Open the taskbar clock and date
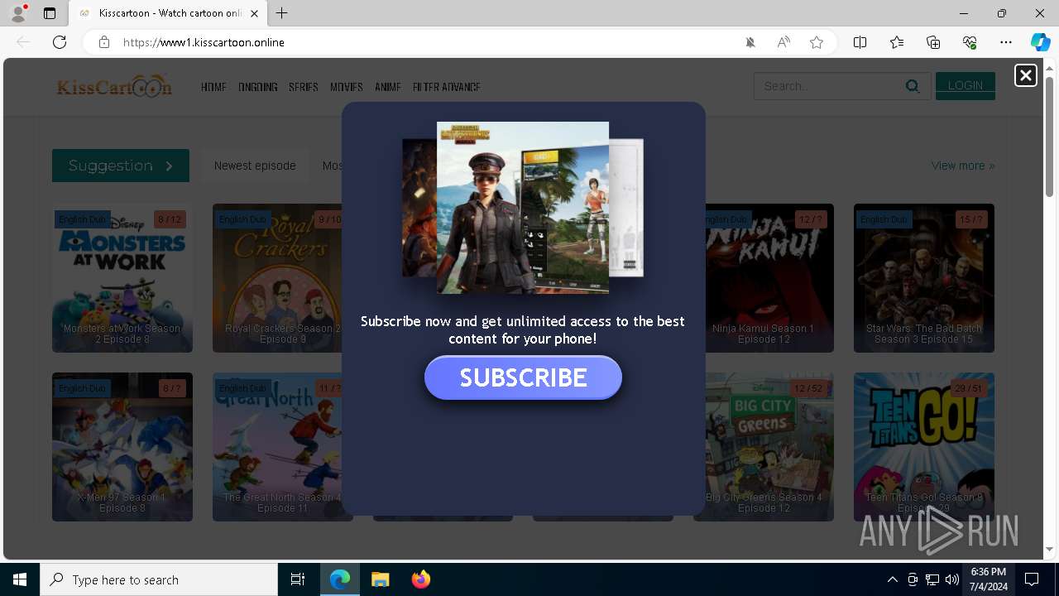This screenshot has width=1059, height=596. 988,579
